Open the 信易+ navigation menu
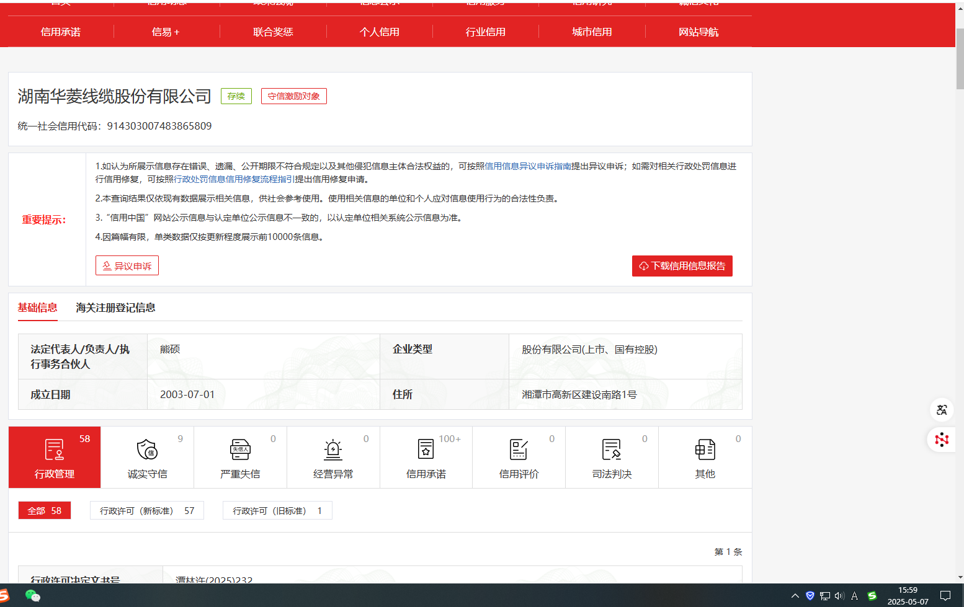Viewport: 964px width, 607px height. click(x=166, y=32)
